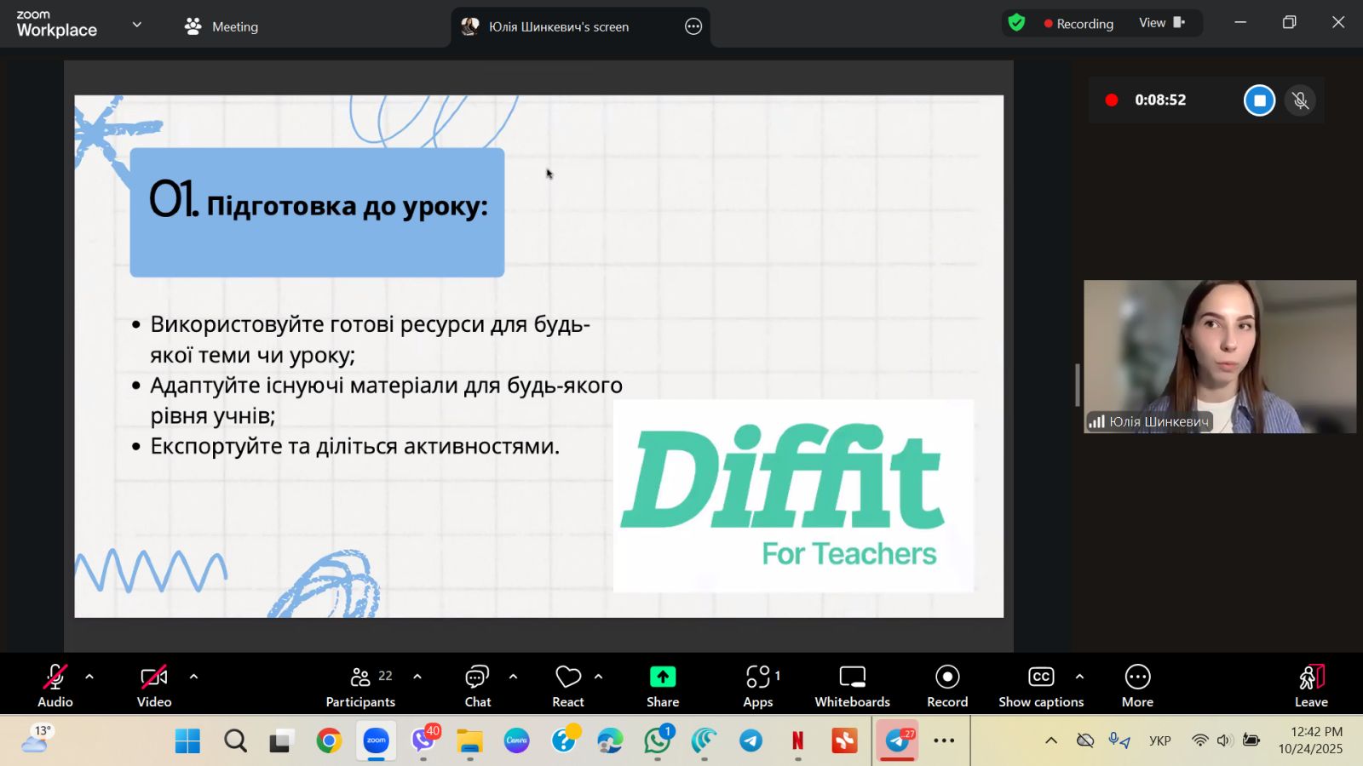Open the Whiteboards tool
This screenshot has height=766, width=1363.
click(x=852, y=685)
